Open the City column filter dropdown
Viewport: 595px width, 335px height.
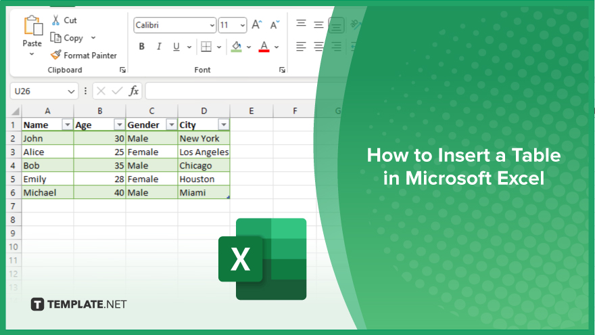click(x=224, y=125)
